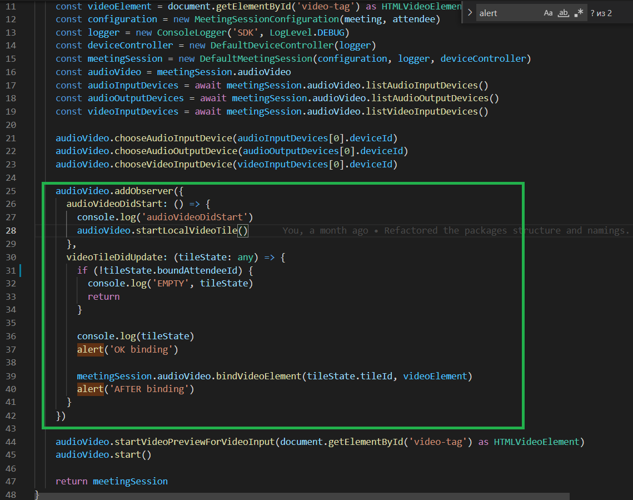Click 'DefaultDeviceController' on line 14
Image resolution: width=633 pixels, height=500 pixels.
(272, 46)
